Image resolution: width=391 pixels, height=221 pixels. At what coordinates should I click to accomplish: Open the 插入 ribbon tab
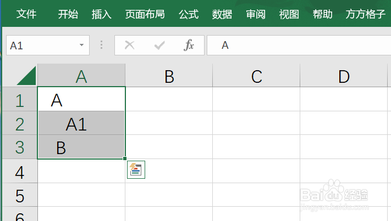click(102, 14)
